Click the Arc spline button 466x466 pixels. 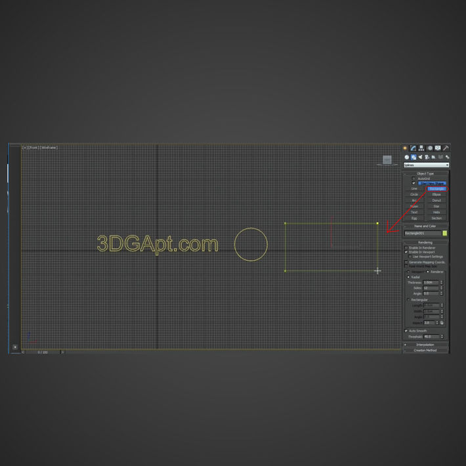click(x=414, y=201)
